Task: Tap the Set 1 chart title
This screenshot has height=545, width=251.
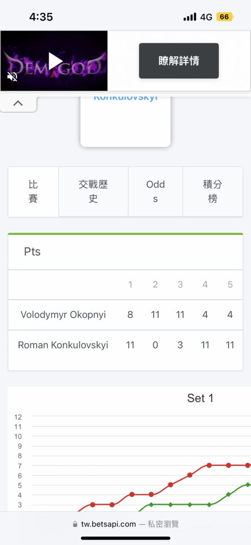Action: click(200, 398)
